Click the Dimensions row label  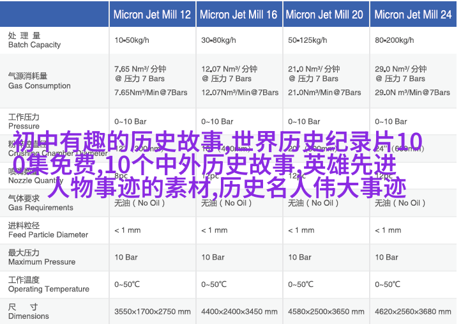pyautogui.click(x=29, y=316)
